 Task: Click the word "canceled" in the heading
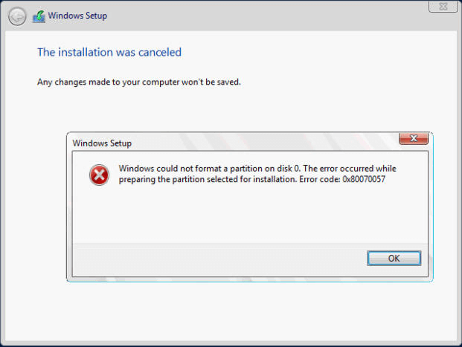pos(157,52)
